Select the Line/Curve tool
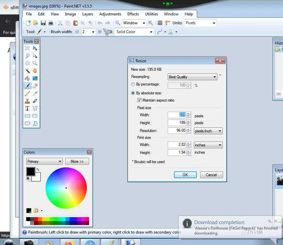Image resolution: width=283 pixels, height=245 pixels. click(35, 108)
